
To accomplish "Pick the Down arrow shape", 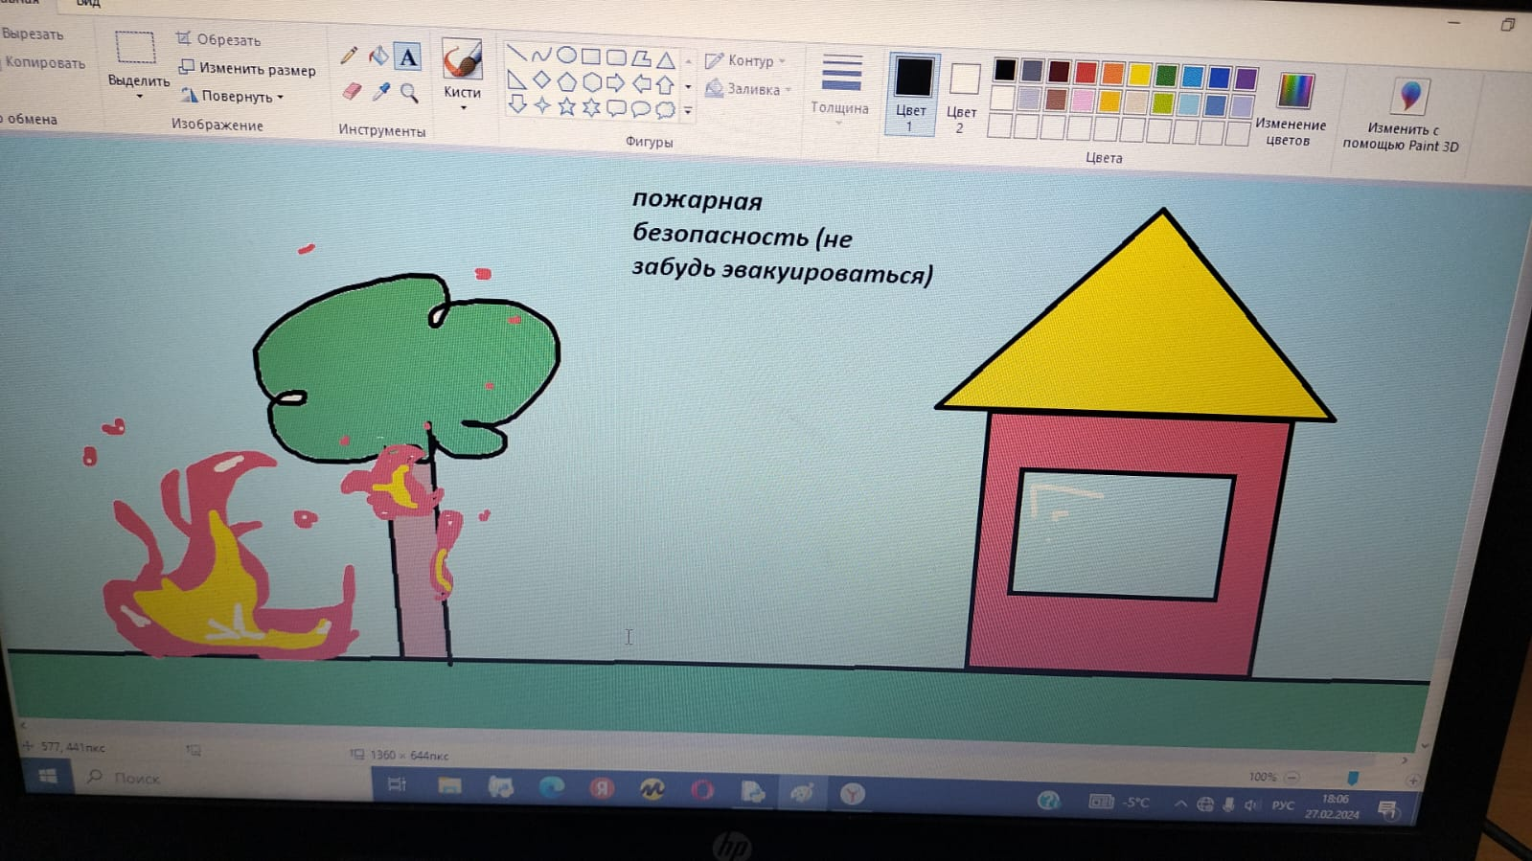I will coord(517,103).
